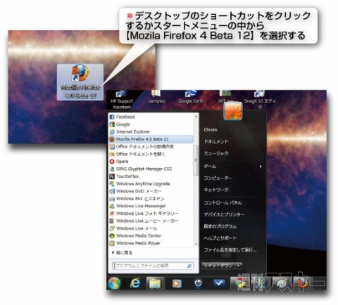
Task: Expand shutdown options arrow
Action: [x=239, y=266]
